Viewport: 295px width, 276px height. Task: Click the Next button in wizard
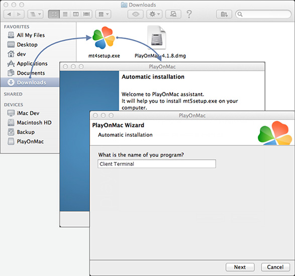pos(240,267)
